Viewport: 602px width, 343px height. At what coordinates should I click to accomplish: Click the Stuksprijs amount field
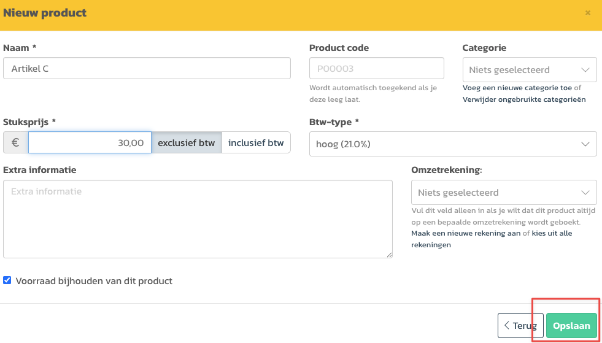click(x=90, y=143)
